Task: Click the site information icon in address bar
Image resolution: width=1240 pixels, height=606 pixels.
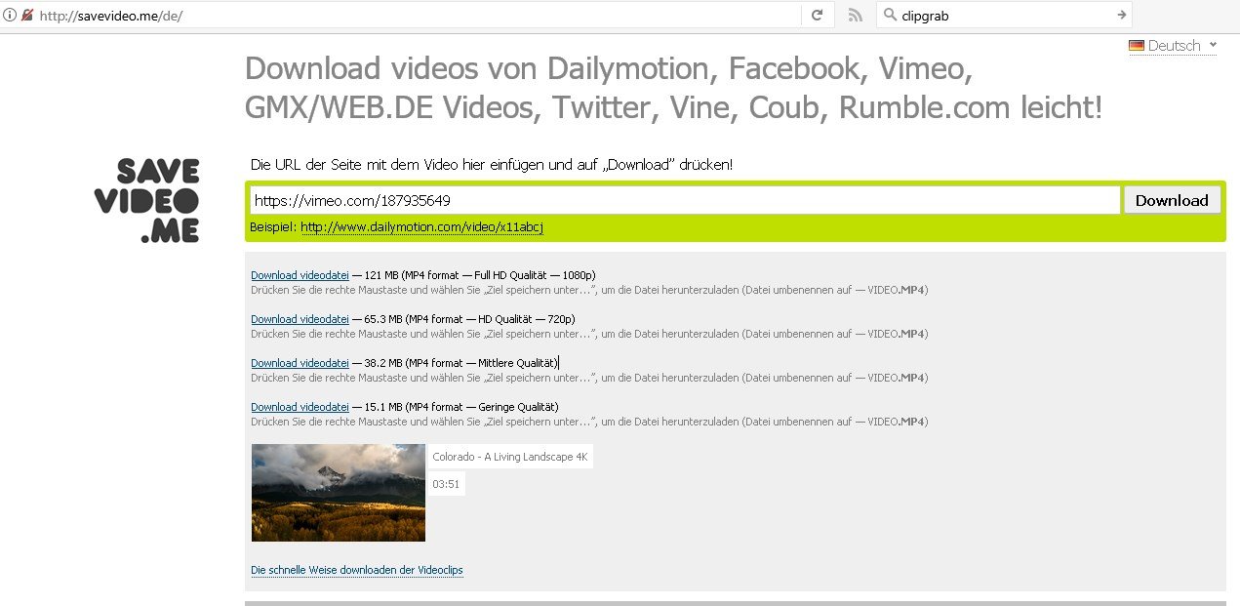Action: pyautogui.click(x=11, y=16)
